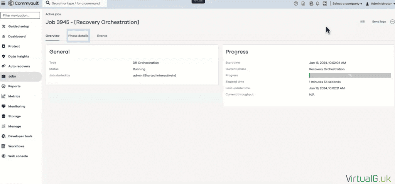Open the more actions ellipsis menu

click(x=392, y=22)
